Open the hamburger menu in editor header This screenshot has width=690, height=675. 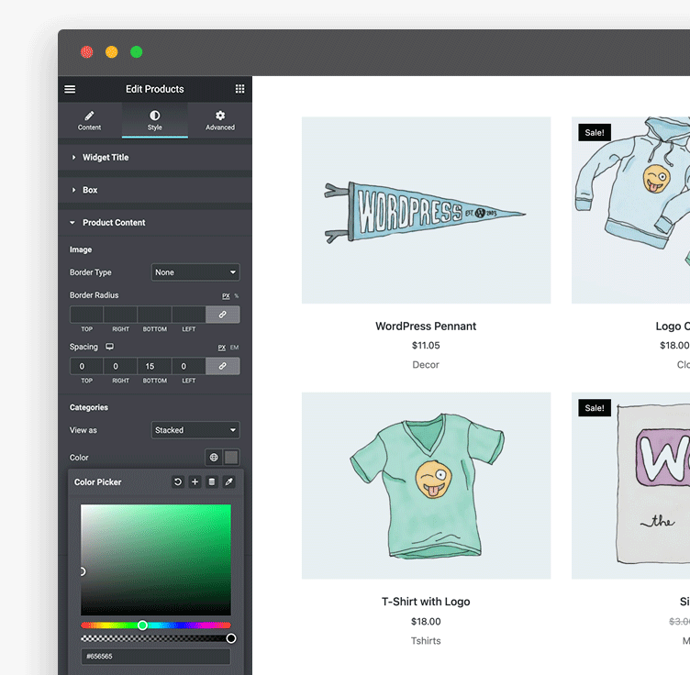(x=70, y=89)
